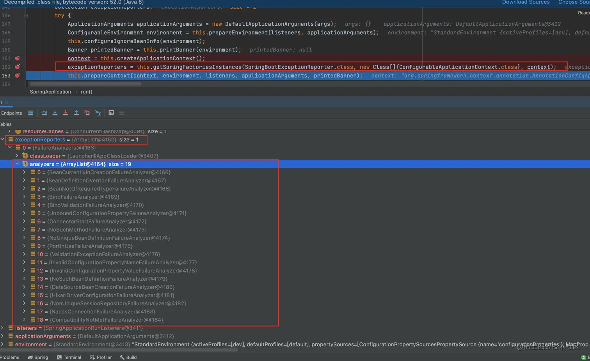Viewport: 590px width, 361px height.
Task: Expand the environment variable
Action: tap(2, 344)
